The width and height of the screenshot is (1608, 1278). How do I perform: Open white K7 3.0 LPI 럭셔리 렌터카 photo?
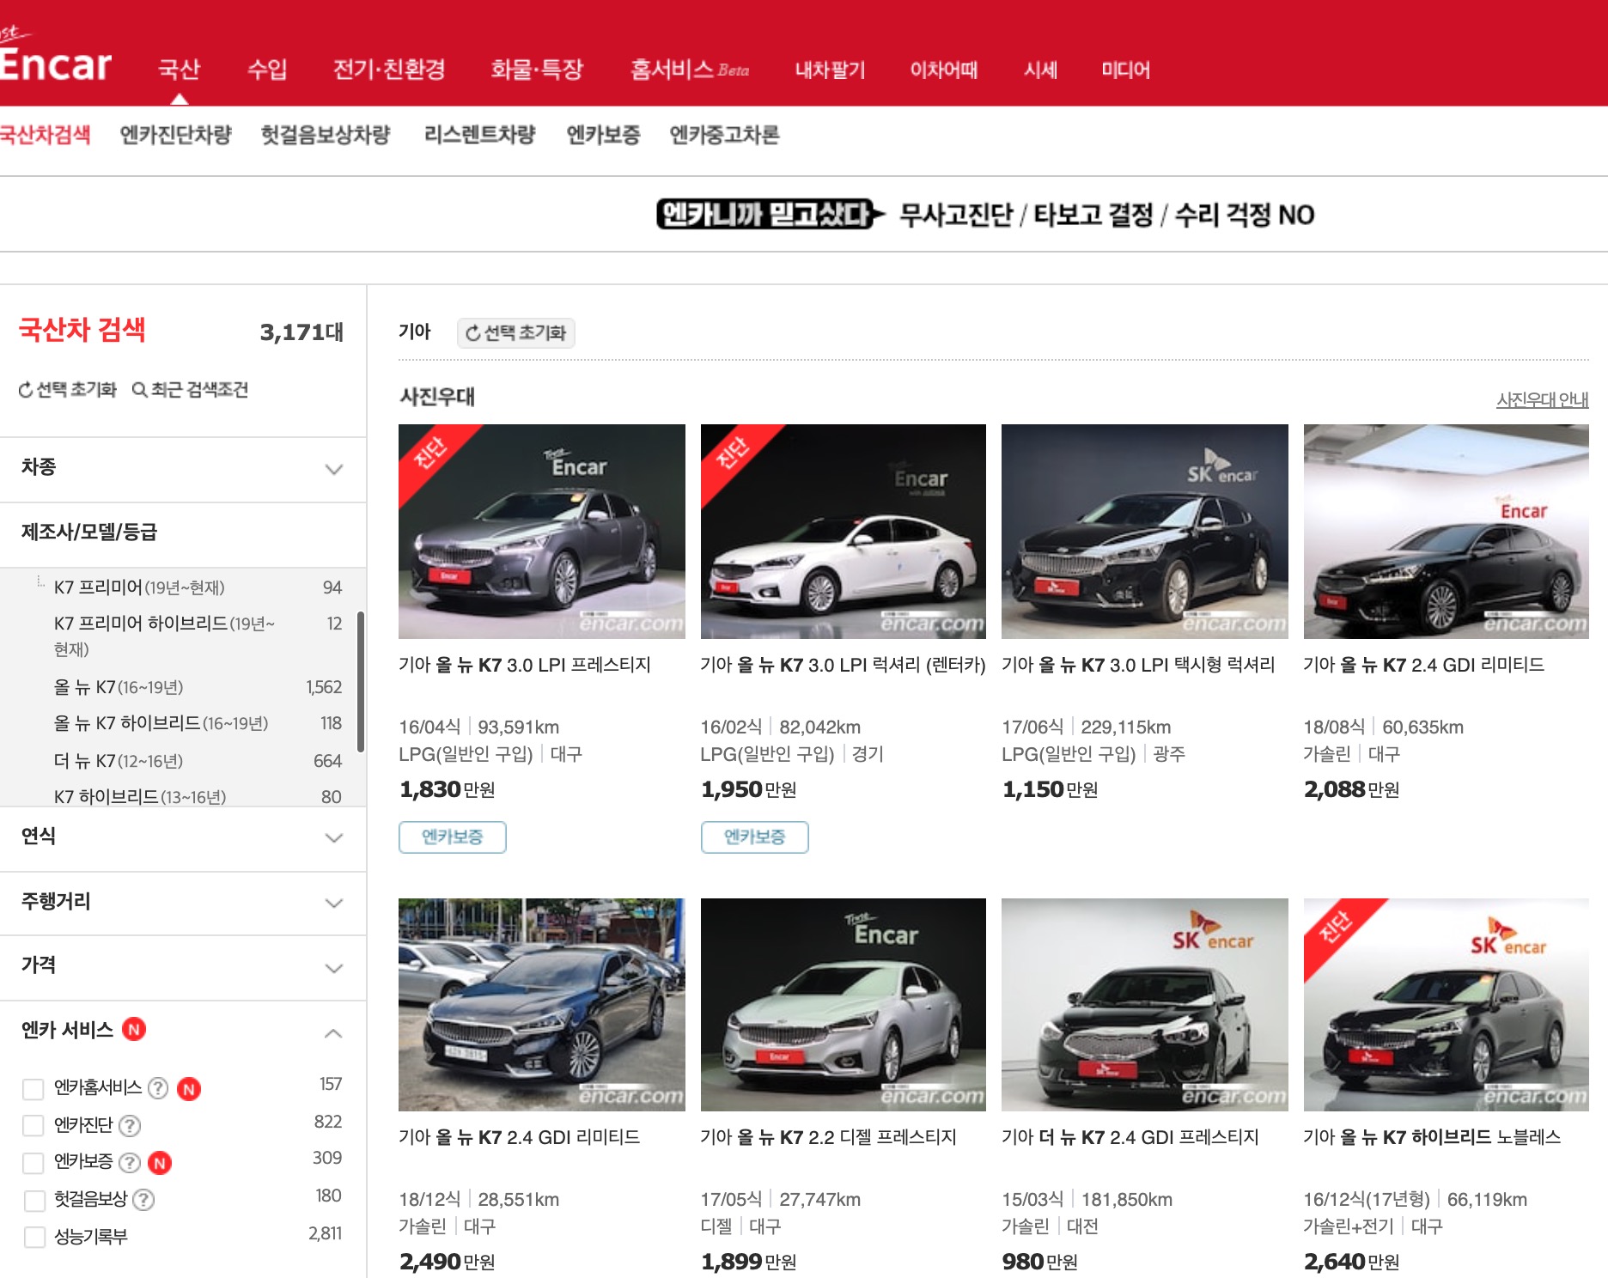click(844, 532)
